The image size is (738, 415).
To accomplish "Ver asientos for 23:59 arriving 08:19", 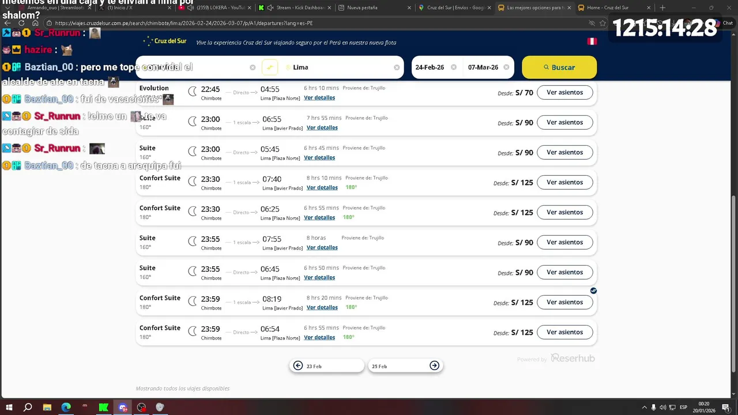I will [x=564, y=302].
